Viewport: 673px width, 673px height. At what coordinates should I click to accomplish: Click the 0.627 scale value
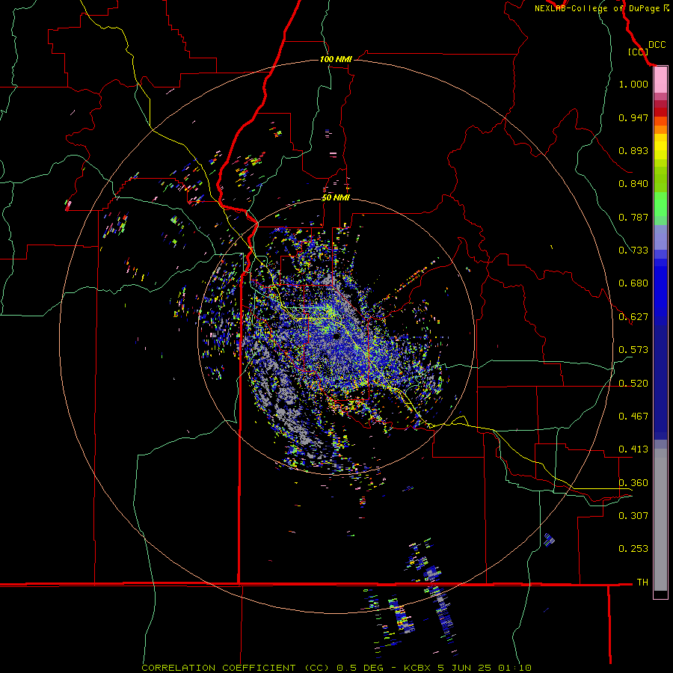633,317
